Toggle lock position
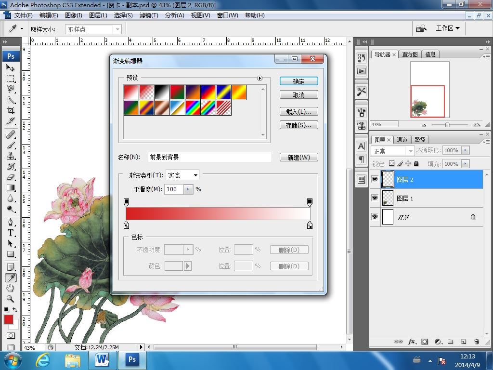The image size is (493, 370). [x=408, y=163]
